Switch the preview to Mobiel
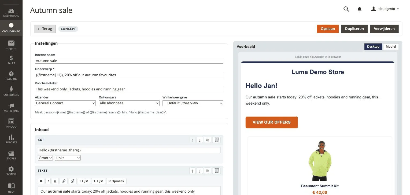This screenshot has width=410, height=195. pos(391,47)
